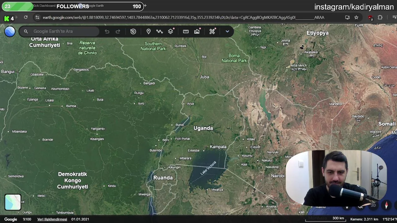Click the 'Veri ilişkilendirmesi' attribution link

[52, 219]
